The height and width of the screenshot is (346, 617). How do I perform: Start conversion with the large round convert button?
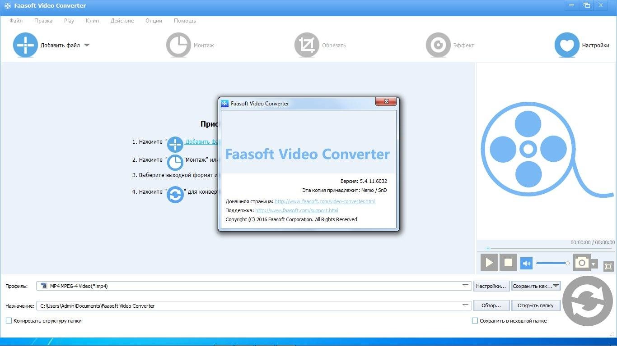pos(588,301)
